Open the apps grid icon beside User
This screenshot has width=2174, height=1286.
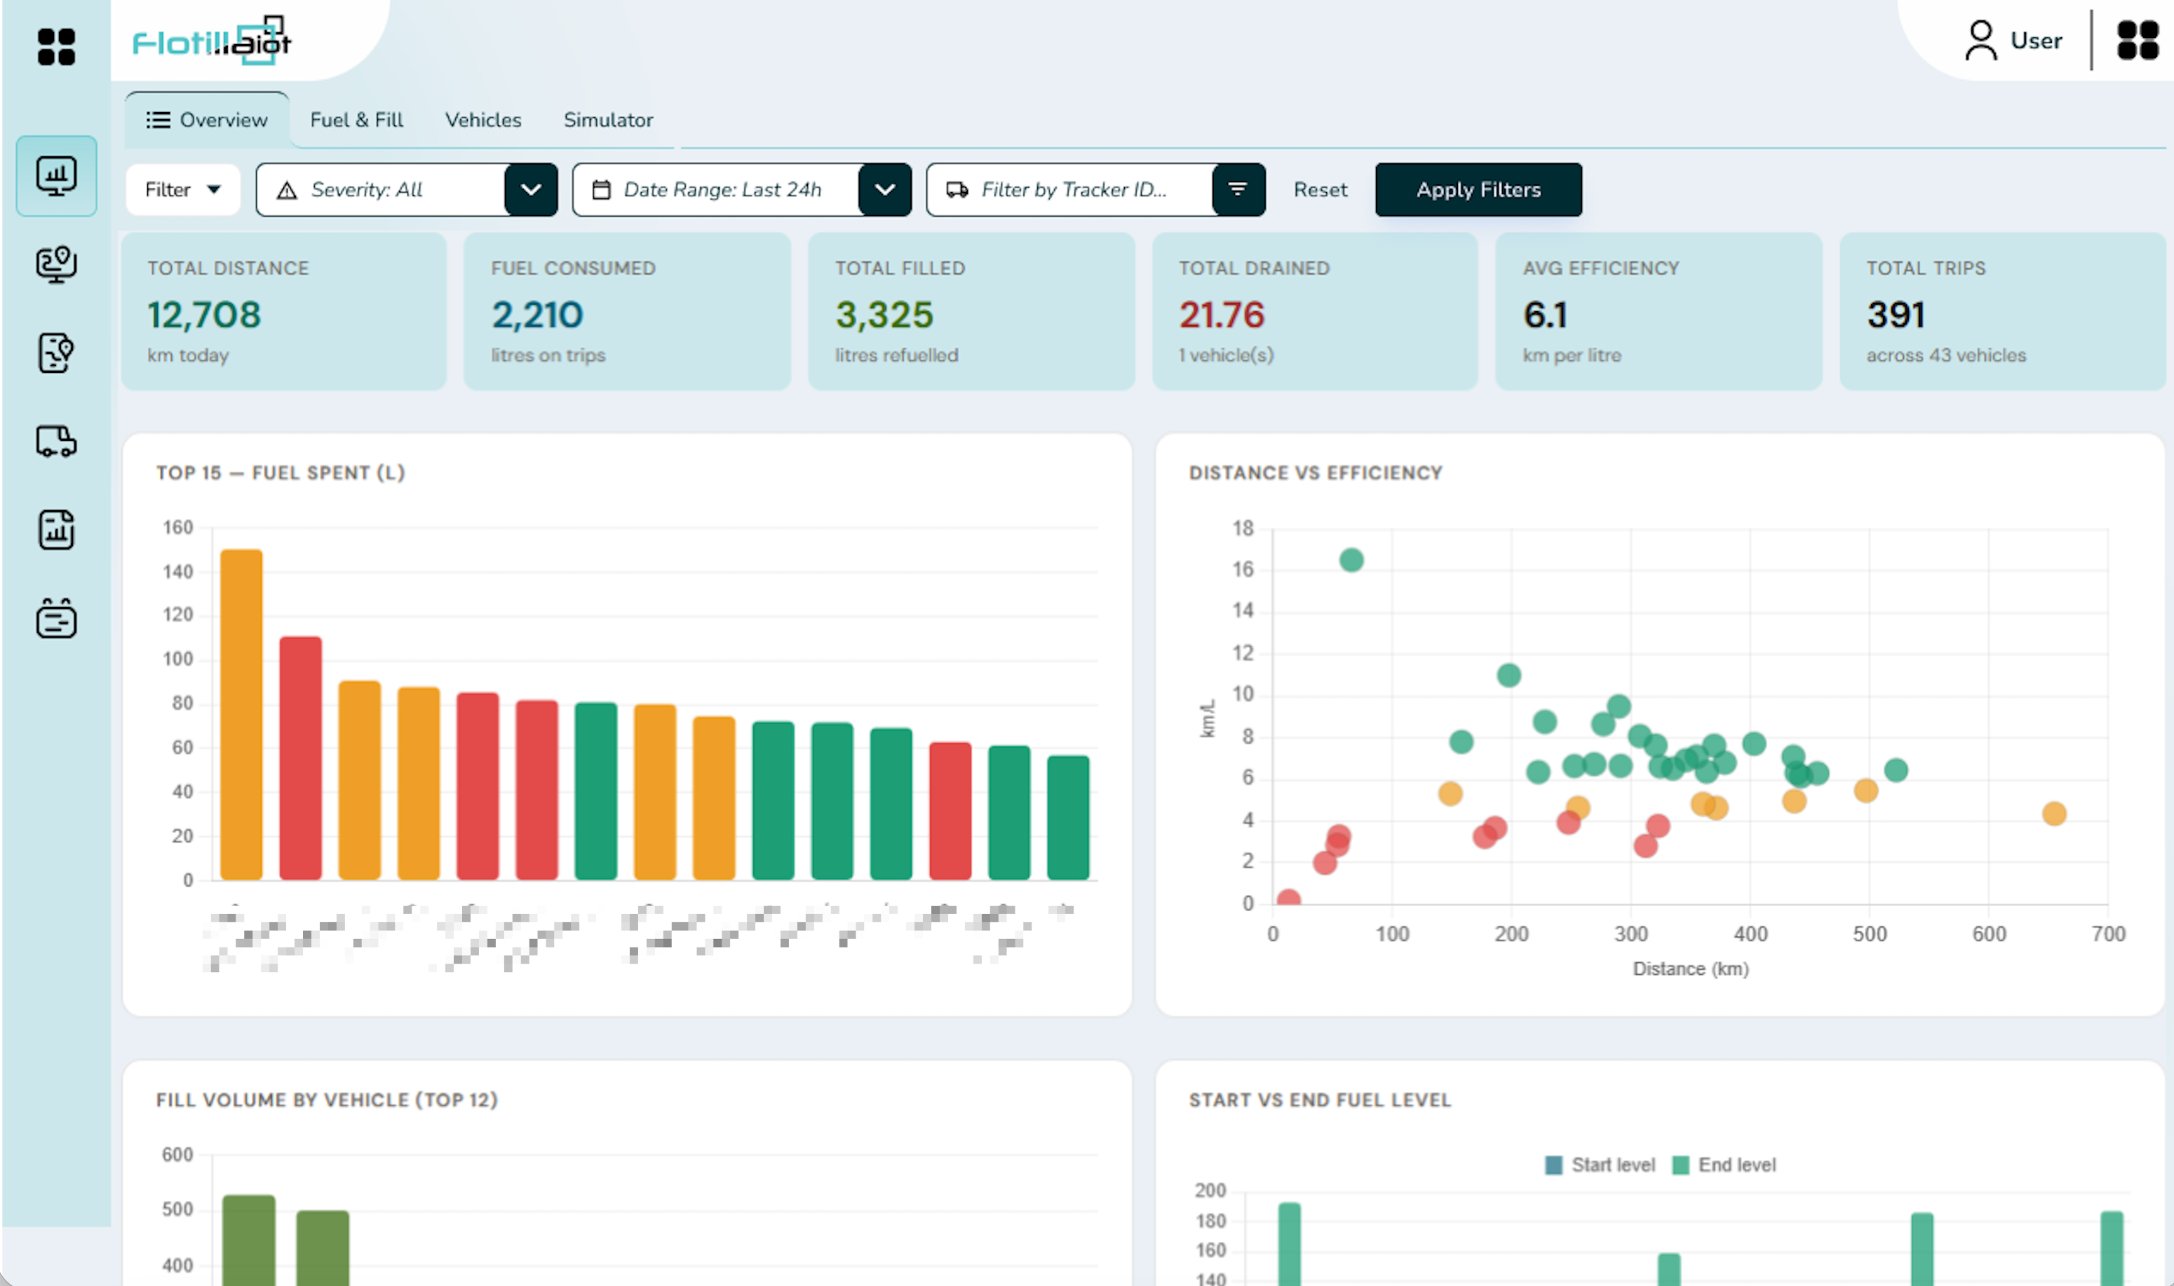(2137, 41)
